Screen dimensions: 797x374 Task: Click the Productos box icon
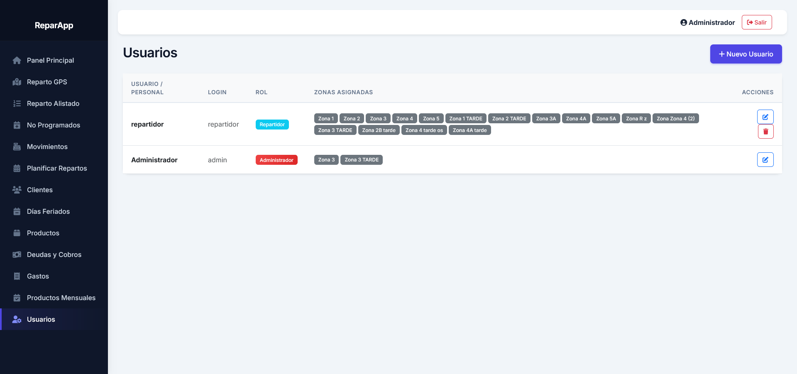pyautogui.click(x=17, y=233)
